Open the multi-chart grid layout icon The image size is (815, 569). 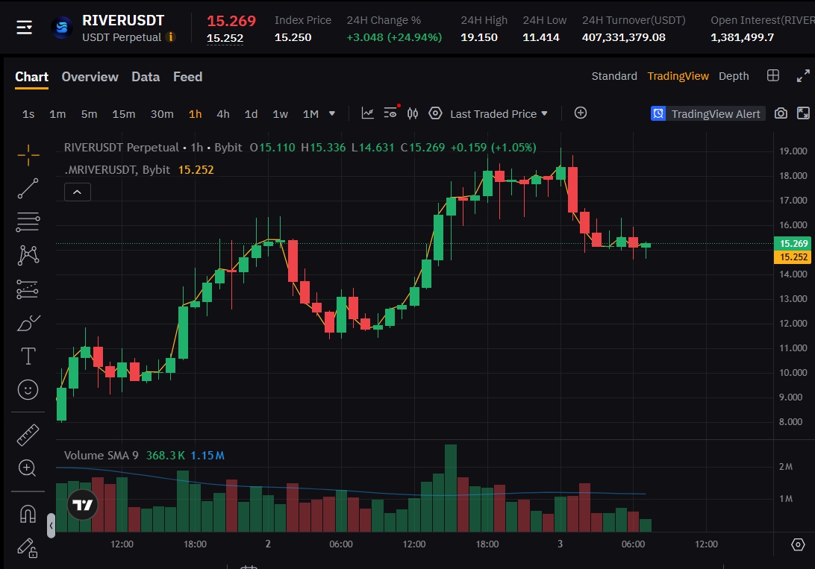pyautogui.click(x=773, y=76)
